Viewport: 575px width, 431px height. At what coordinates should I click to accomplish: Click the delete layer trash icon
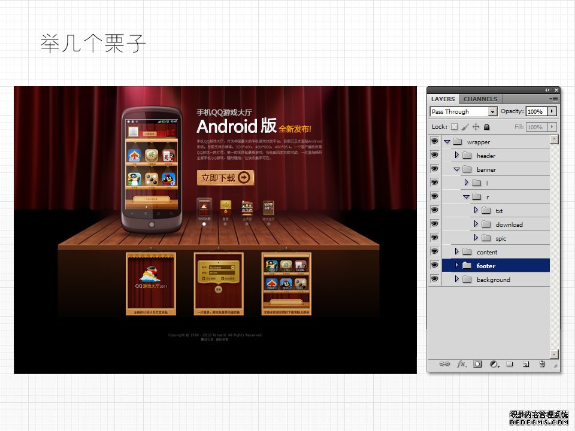click(x=542, y=364)
